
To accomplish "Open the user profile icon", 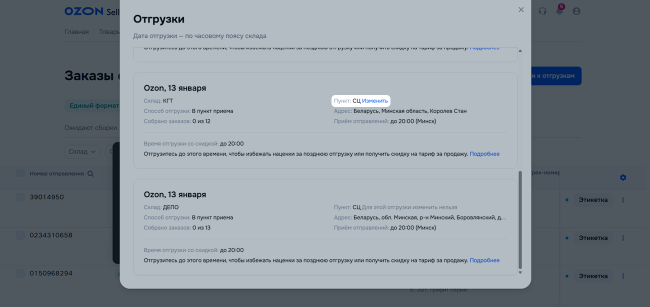I will [576, 11].
